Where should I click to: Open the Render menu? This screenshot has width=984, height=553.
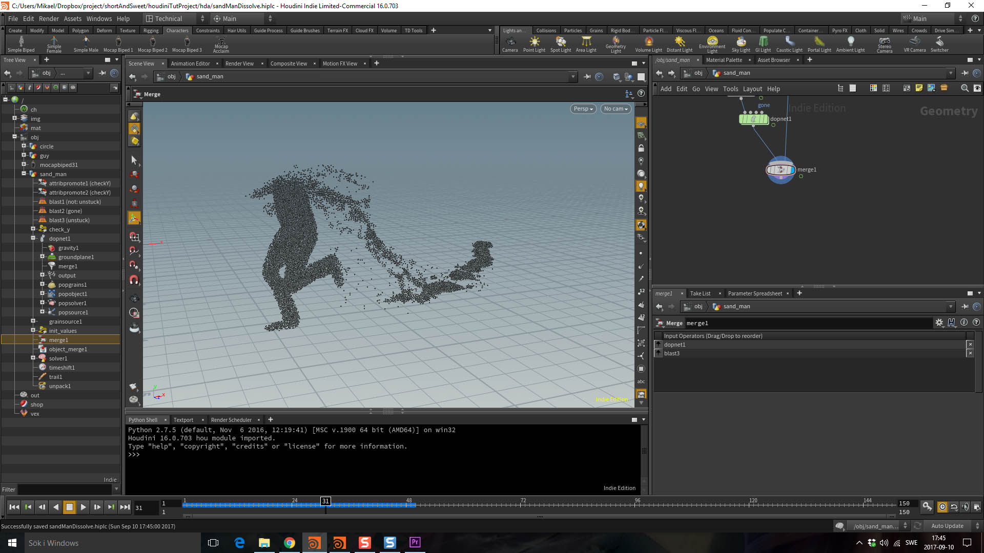click(49, 18)
